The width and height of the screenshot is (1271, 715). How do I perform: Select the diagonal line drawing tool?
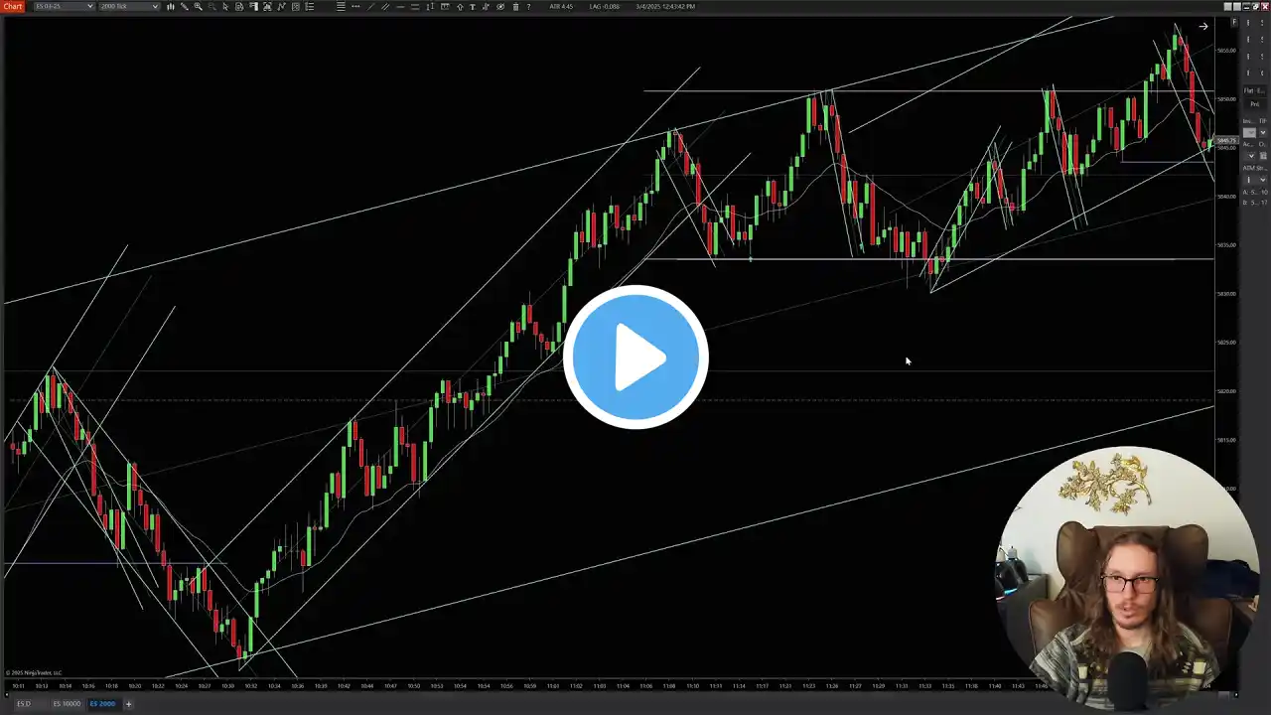click(x=370, y=6)
